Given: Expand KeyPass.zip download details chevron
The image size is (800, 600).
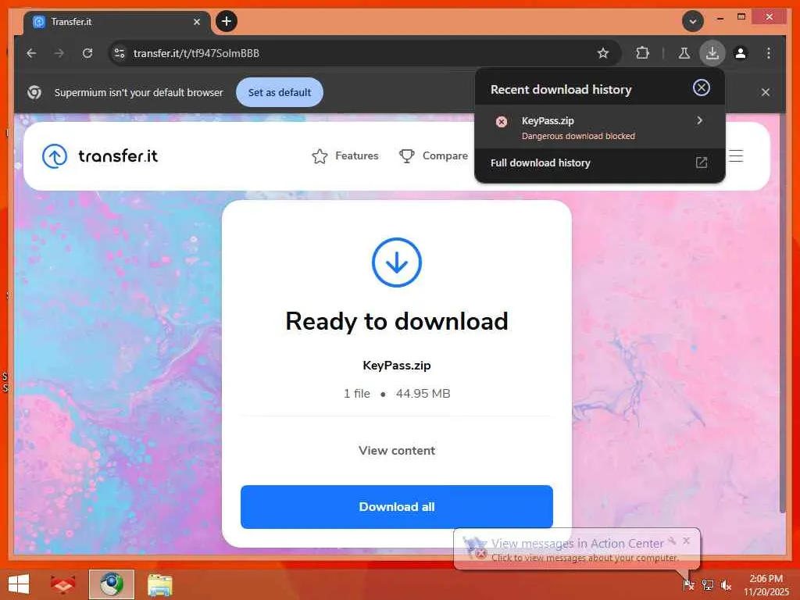Looking at the screenshot, I should (699, 120).
